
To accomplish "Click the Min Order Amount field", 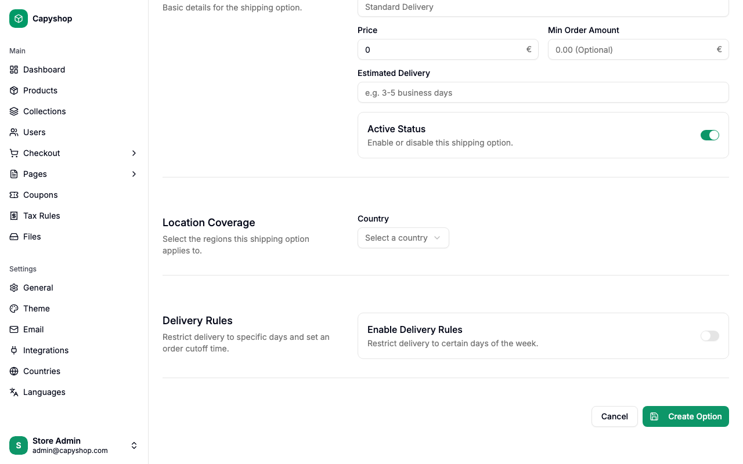I will 639,49.
